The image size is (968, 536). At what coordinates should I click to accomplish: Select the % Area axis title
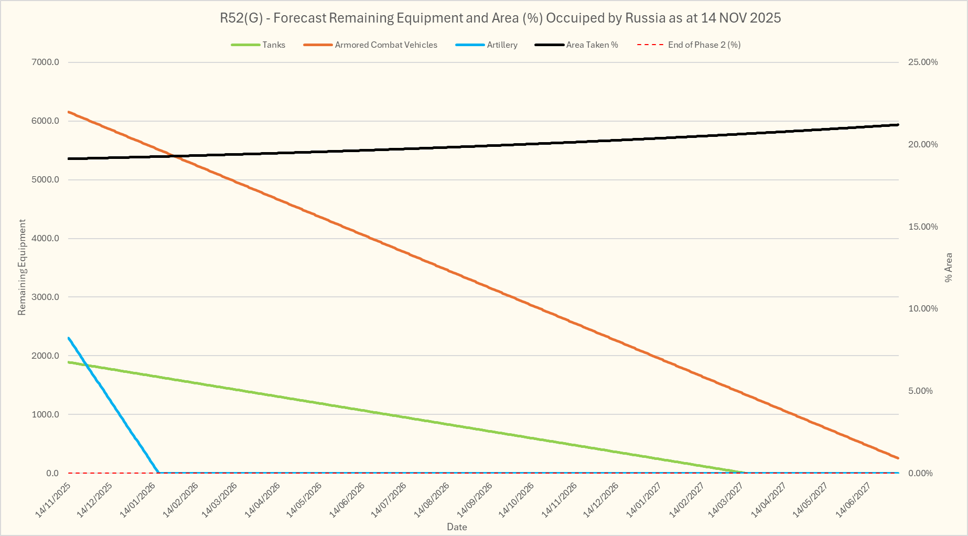949,267
